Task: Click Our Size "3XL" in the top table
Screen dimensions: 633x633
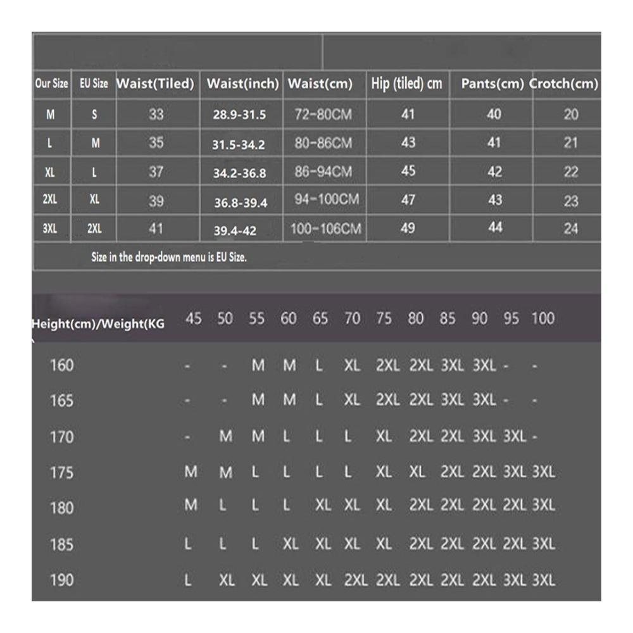Action: click(50, 229)
